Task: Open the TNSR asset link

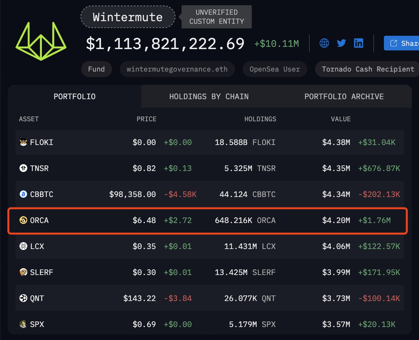Action: (x=39, y=168)
